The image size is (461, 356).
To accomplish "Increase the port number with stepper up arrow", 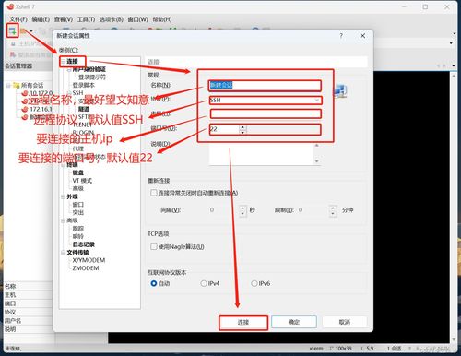I will pos(242,127).
